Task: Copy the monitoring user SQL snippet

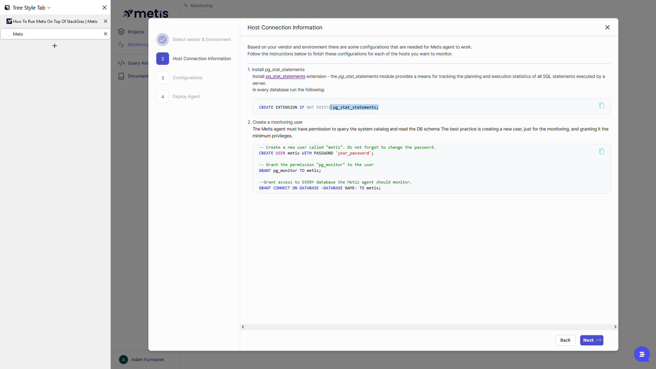Action: (602, 151)
